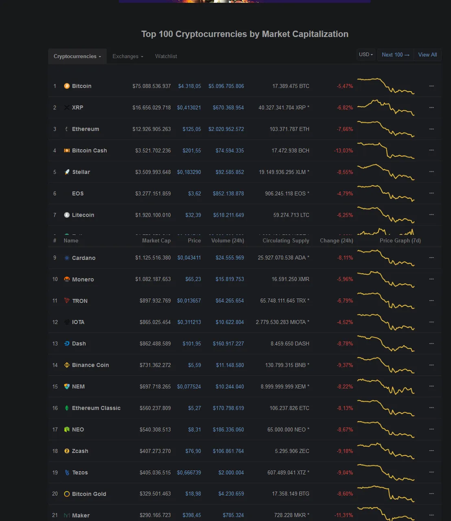Open the Cryptocurrencies dropdown tab
The width and height of the screenshot is (451, 521).
[77, 56]
